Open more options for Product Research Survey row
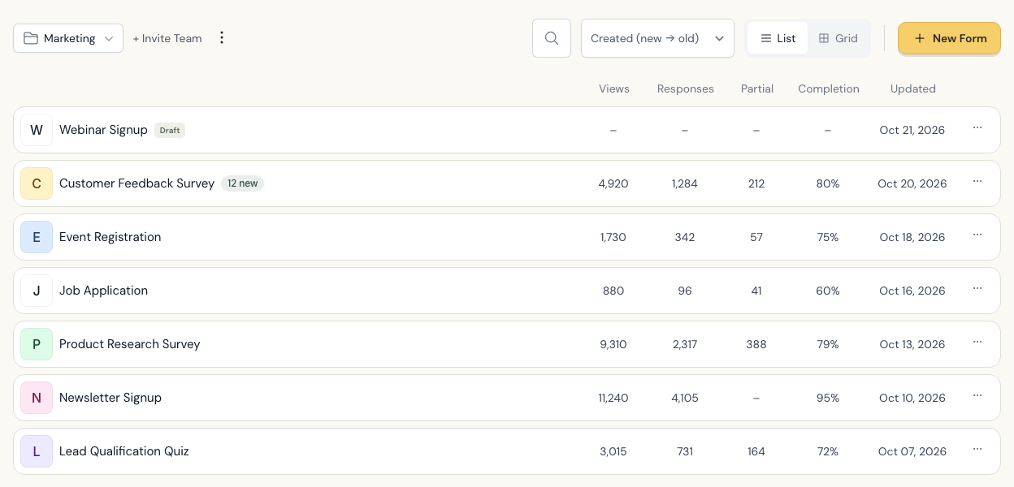 pyautogui.click(x=977, y=343)
